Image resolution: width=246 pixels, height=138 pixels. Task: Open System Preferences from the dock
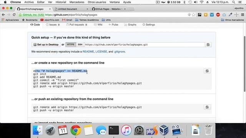(139, 130)
